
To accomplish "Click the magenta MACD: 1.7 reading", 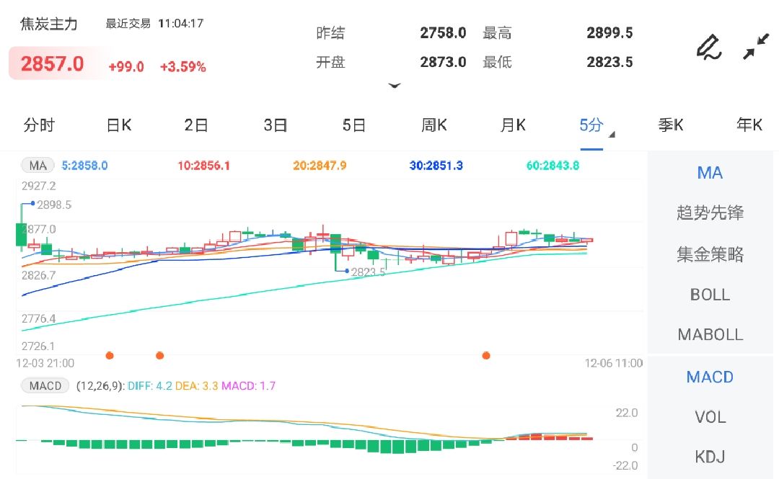I will (248, 385).
